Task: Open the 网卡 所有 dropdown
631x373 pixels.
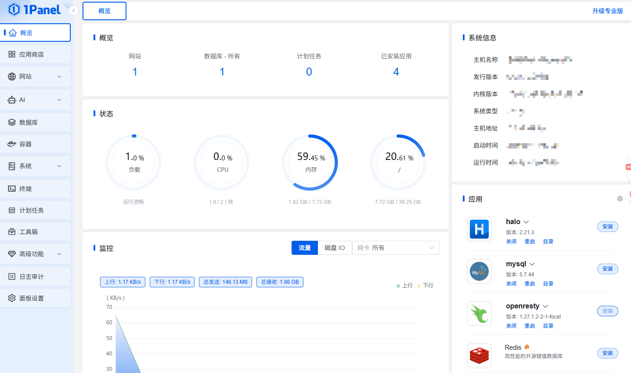Action: [396, 248]
